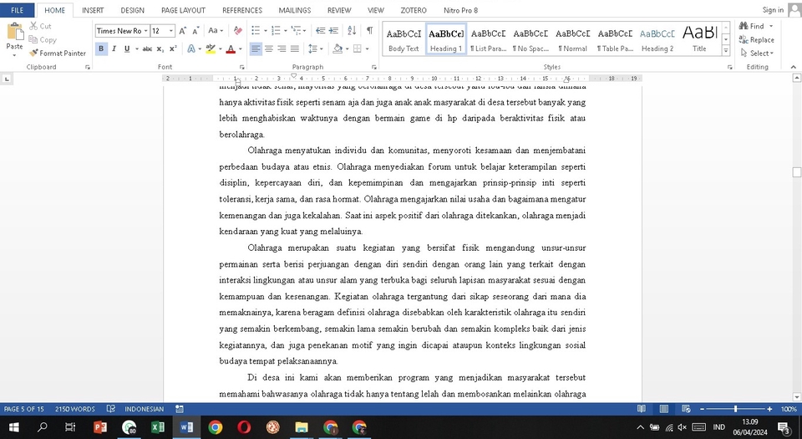The width and height of the screenshot is (802, 439).
Task: Align text to the right
Action: pyautogui.click(x=282, y=48)
